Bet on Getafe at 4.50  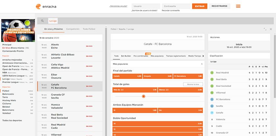[x=127, y=76]
